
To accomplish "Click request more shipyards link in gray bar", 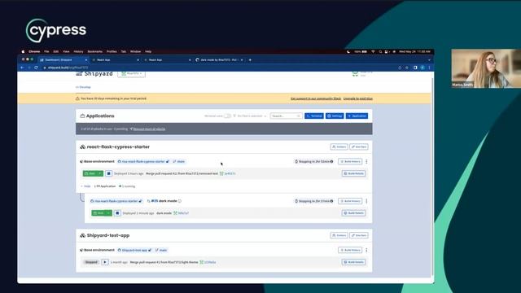I will [149, 129].
